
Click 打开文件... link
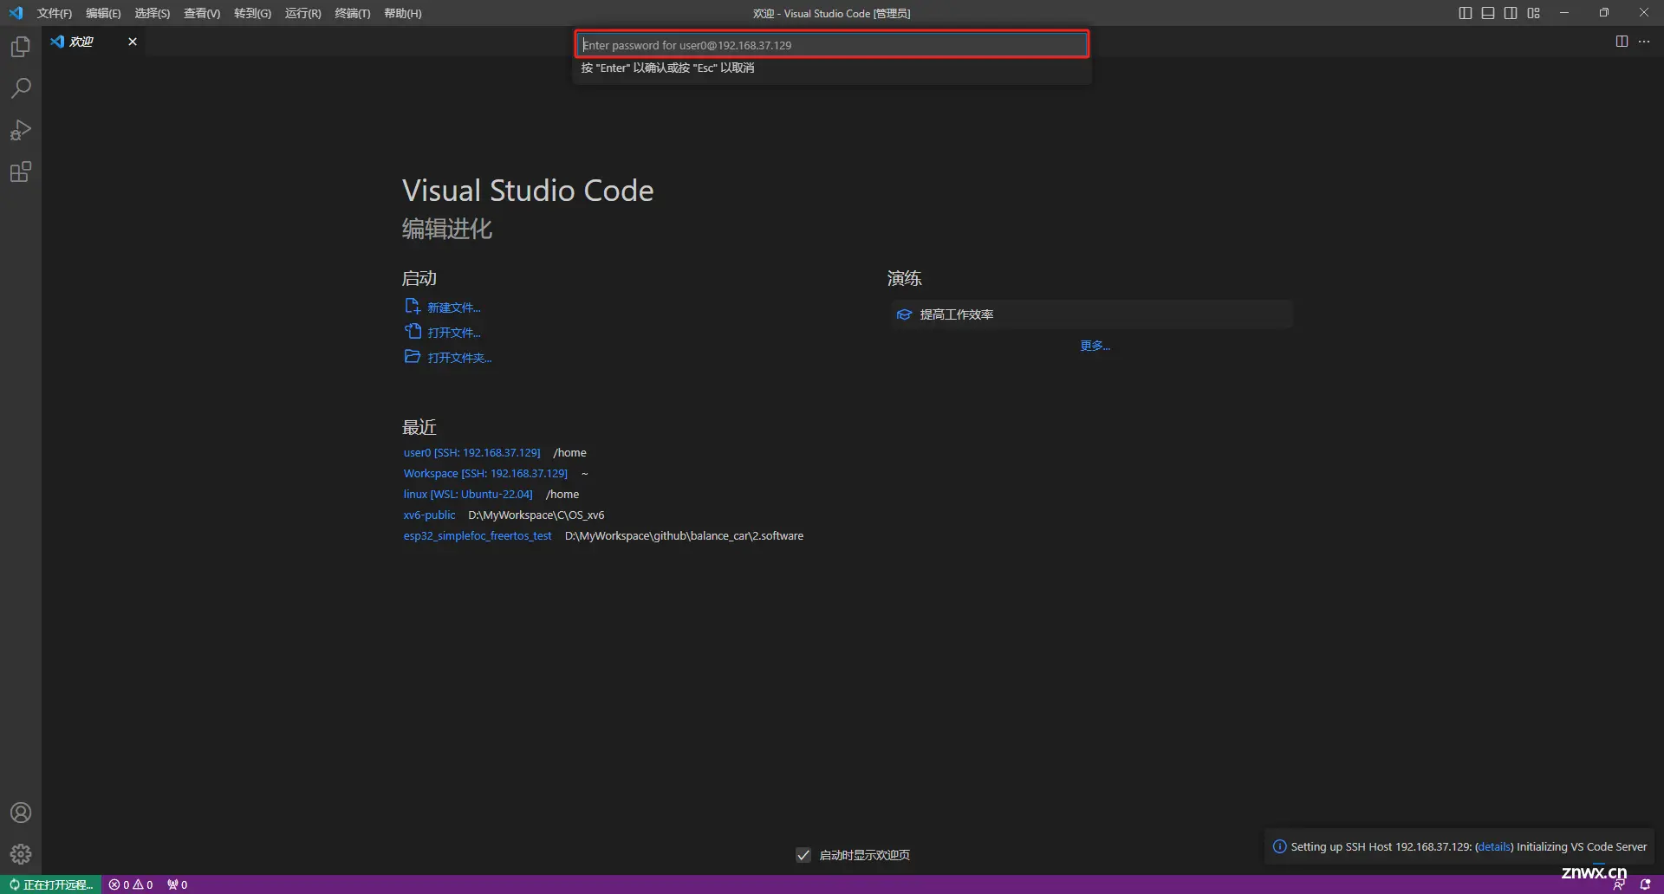(453, 333)
